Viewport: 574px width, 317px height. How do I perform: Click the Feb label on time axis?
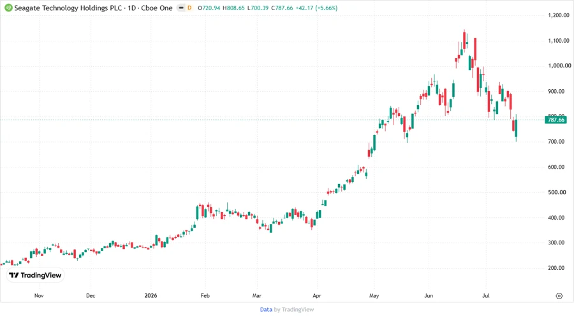pyautogui.click(x=205, y=295)
